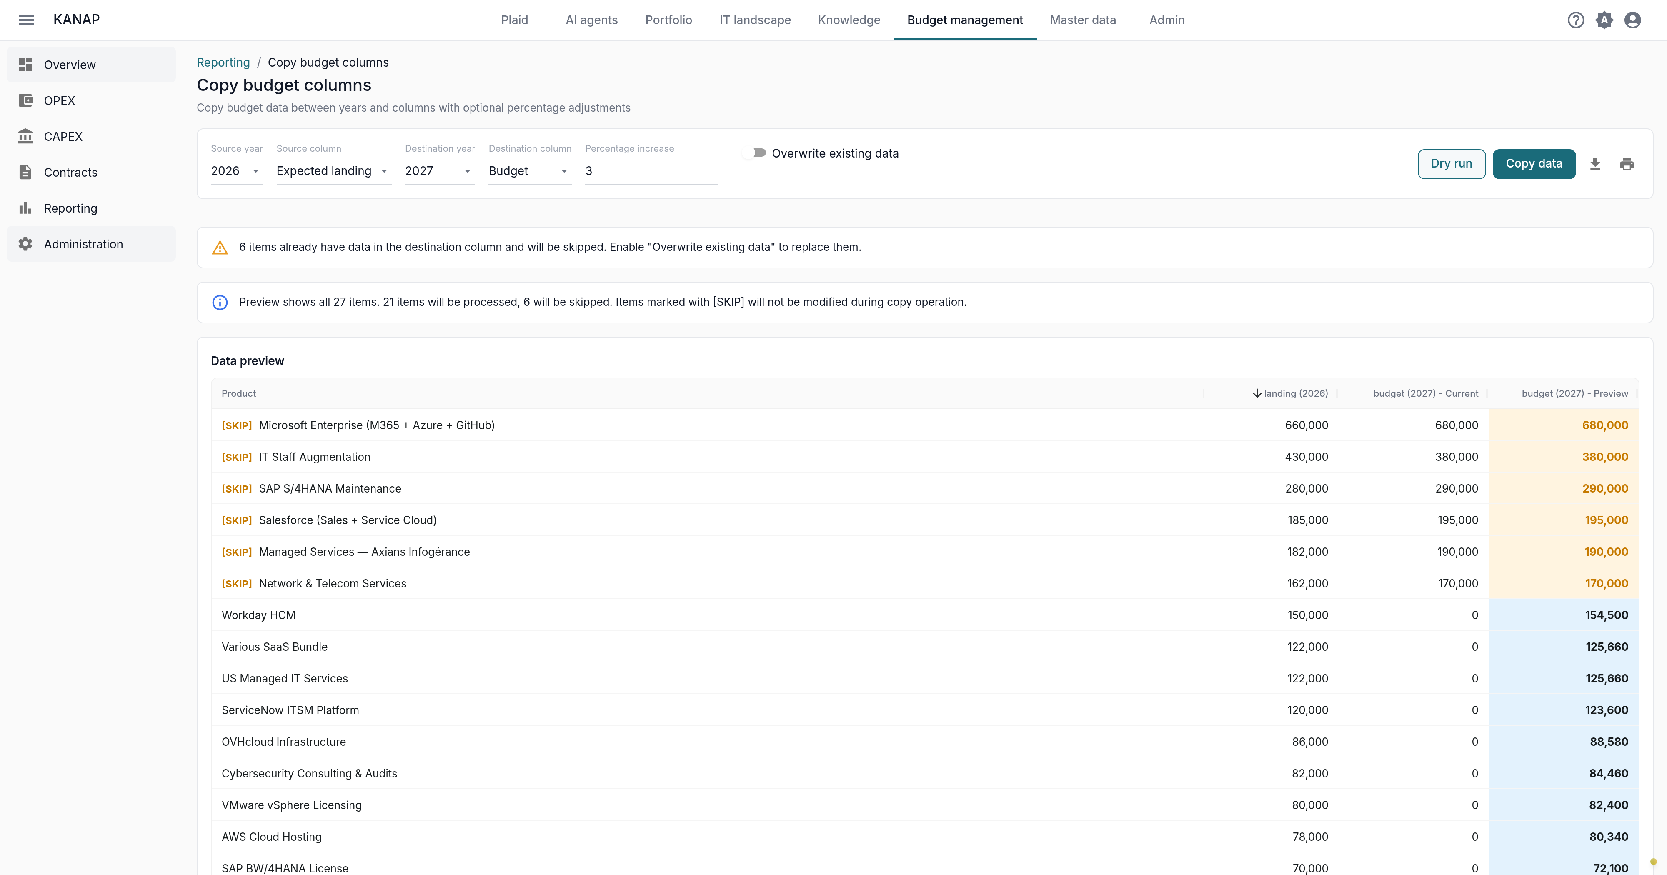Click the 154,500 preview value
The width and height of the screenshot is (1667, 875).
pyautogui.click(x=1606, y=615)
